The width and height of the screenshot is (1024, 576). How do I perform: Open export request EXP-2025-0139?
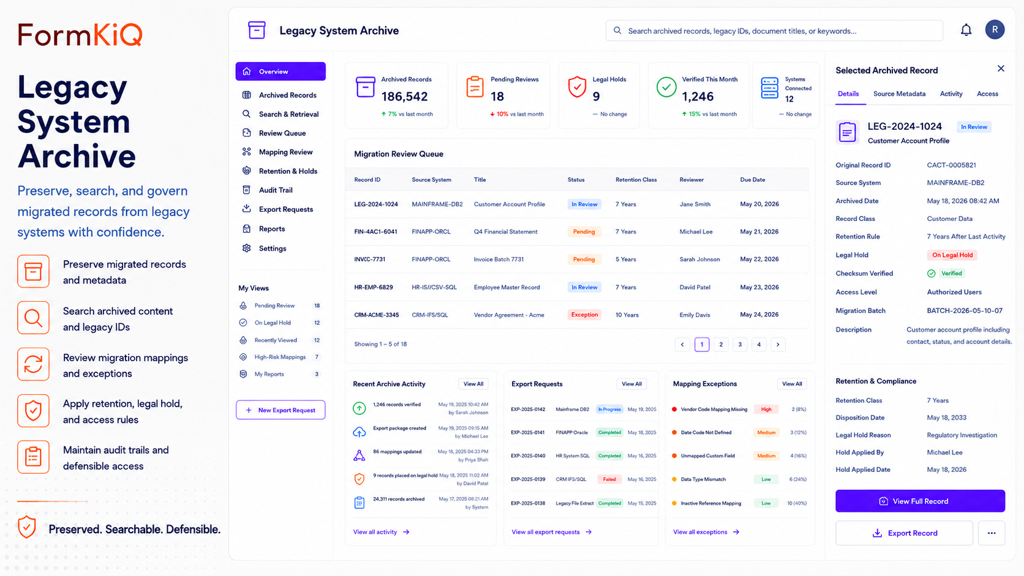(584, 479)
